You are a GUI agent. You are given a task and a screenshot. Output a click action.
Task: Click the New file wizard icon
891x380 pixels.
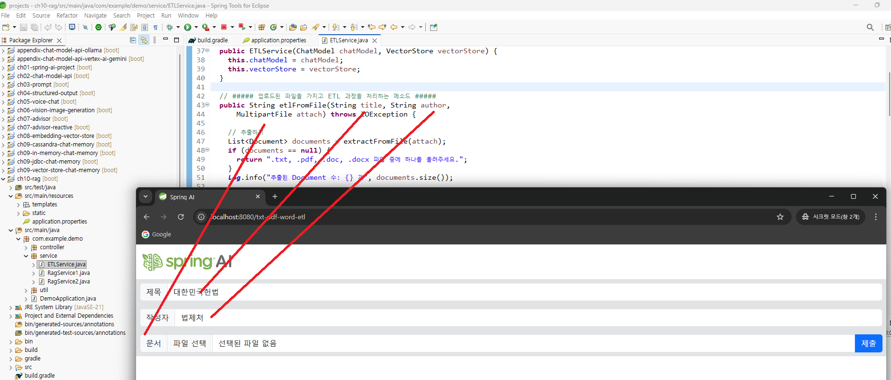pos(6,27)
